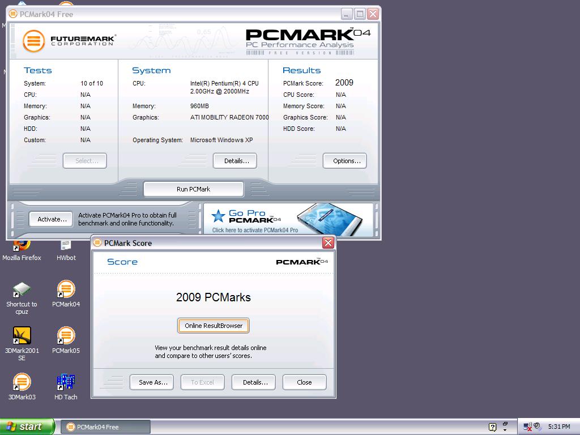Click the 10 of 10 system tests value

(92, 83)
